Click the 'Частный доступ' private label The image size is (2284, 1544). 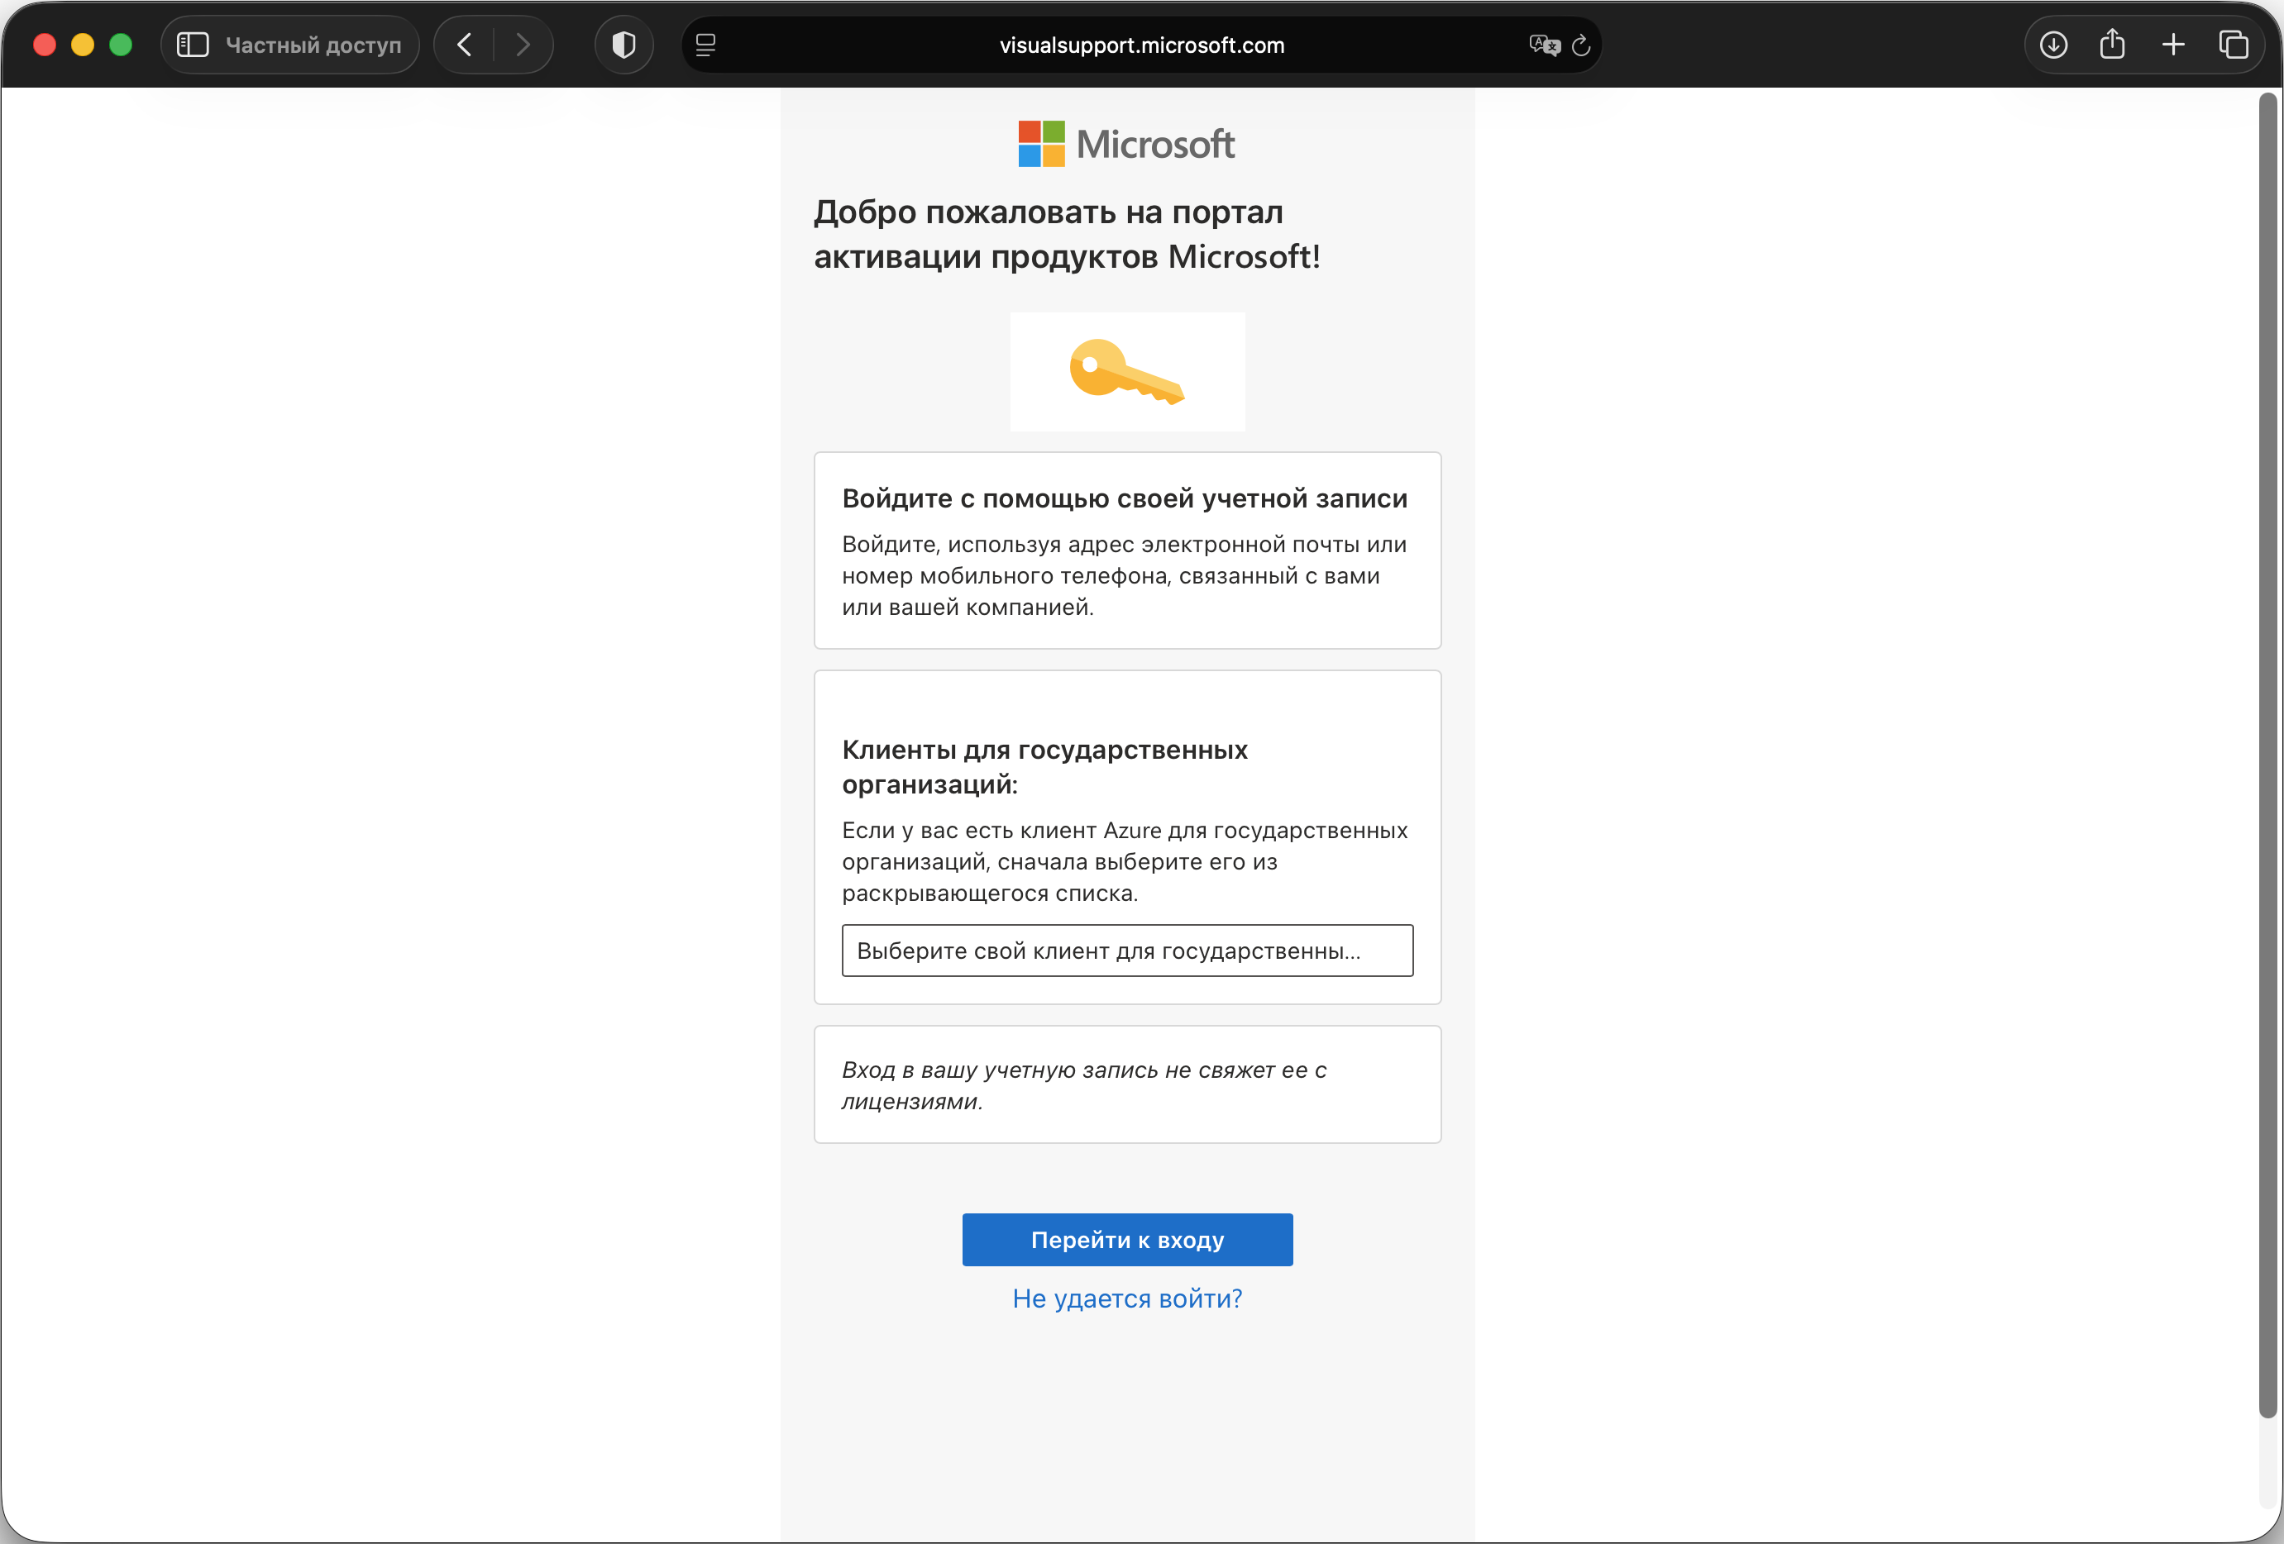313,45
